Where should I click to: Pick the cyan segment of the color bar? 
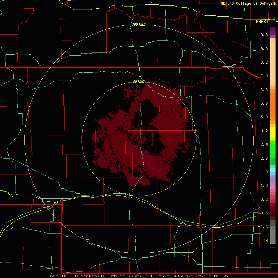(273, 170)
